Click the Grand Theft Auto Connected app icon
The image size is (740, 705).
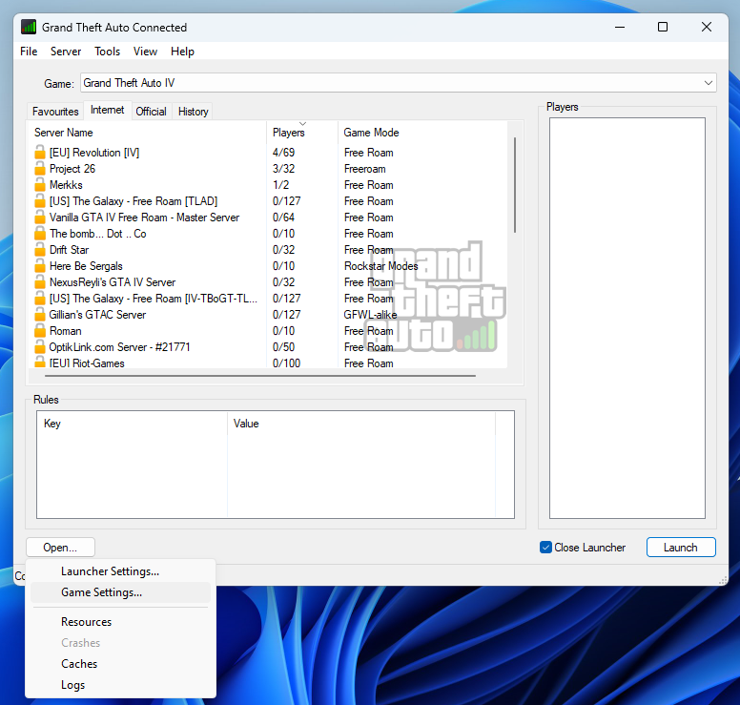pos(29,27)
